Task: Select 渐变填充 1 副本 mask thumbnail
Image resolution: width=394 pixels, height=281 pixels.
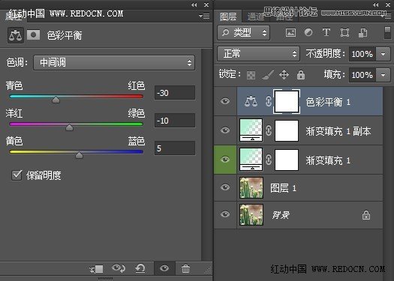Action: tap(287, 130)
